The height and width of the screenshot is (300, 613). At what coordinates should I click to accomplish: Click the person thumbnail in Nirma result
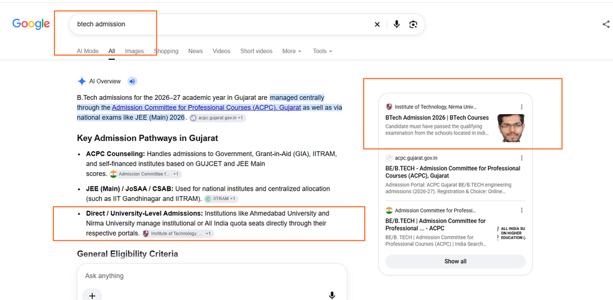click(x=511, y=128)
